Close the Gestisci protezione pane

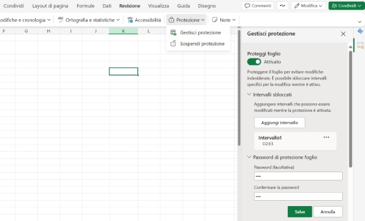(x=343, y=34)
